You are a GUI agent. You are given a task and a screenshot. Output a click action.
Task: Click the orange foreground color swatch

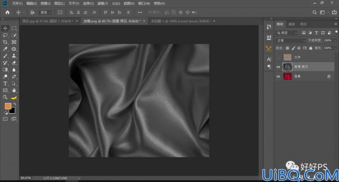click(8, 106)
